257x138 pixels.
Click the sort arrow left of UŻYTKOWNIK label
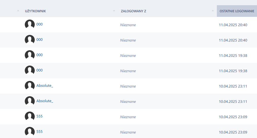click(18, 11)
